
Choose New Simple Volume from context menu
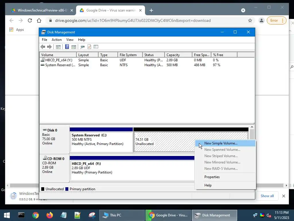point(225,143)
